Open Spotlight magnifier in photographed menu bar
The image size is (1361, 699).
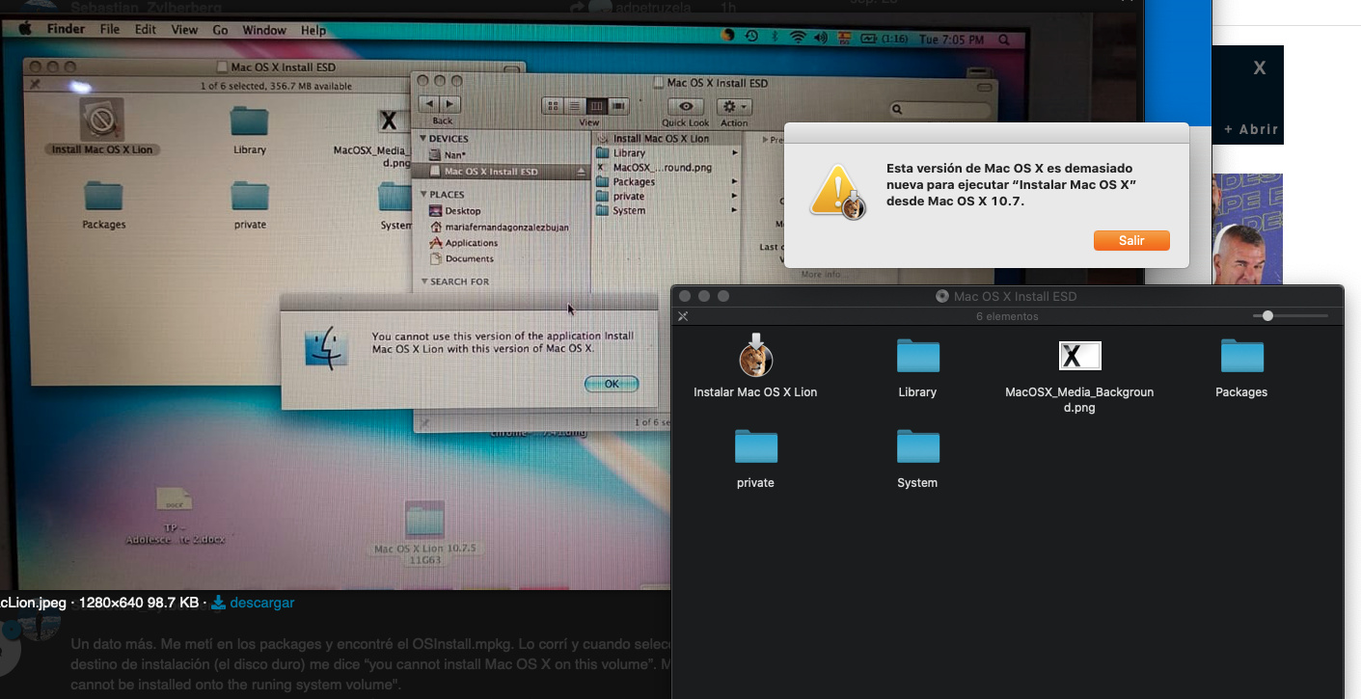point(1004,40)
